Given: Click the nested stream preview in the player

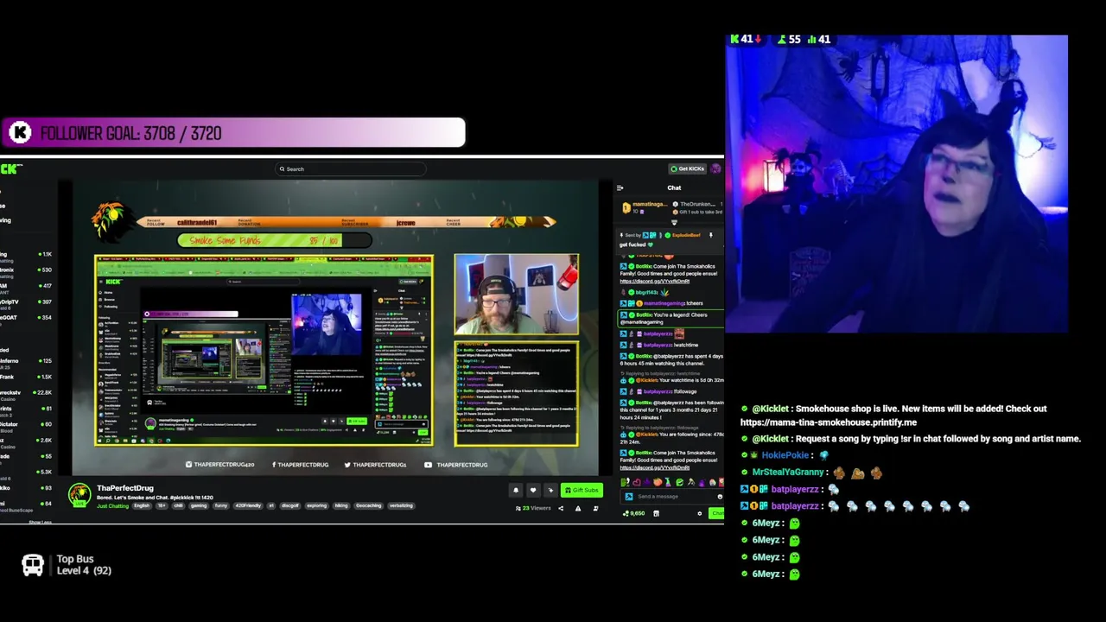Looking at the screenshot, I should click(264, 350).
